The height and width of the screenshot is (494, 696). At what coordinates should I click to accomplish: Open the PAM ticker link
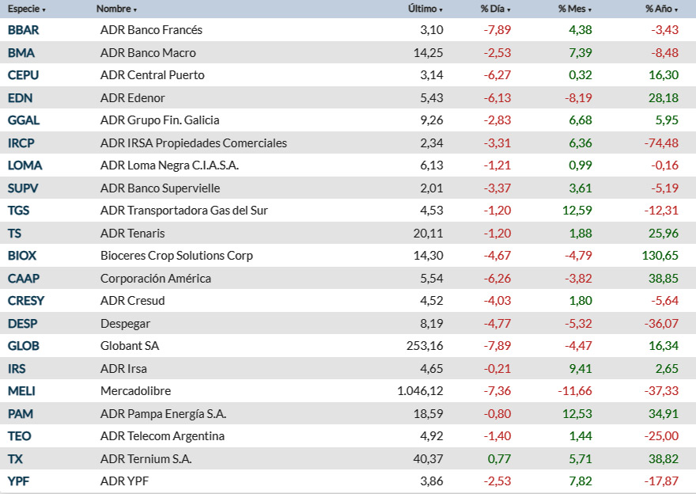click(x=21, y=414)
